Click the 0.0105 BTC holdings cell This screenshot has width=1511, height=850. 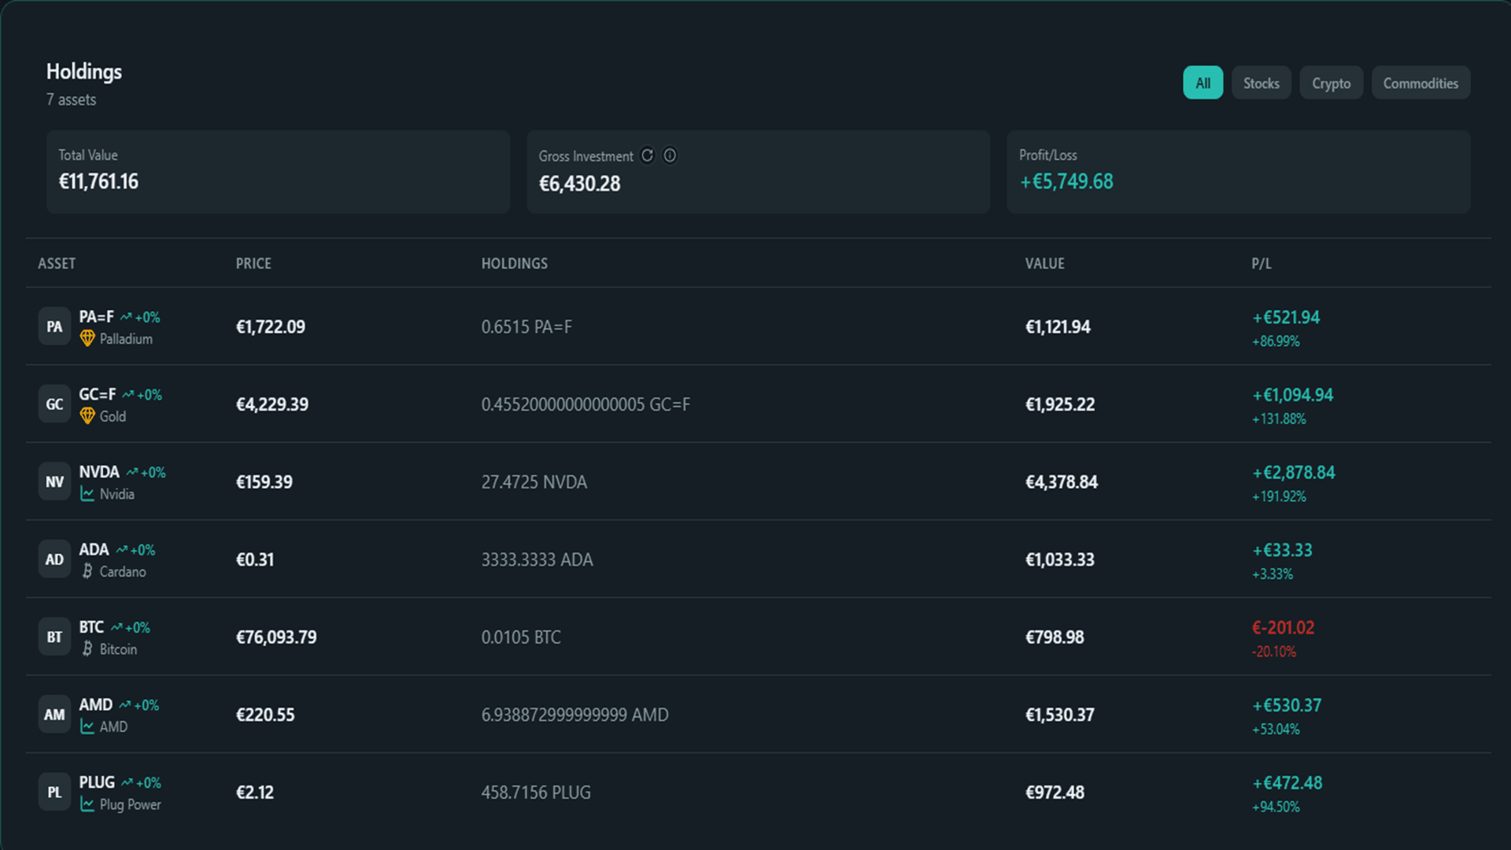pyautogui.click(x=521, y=637)
